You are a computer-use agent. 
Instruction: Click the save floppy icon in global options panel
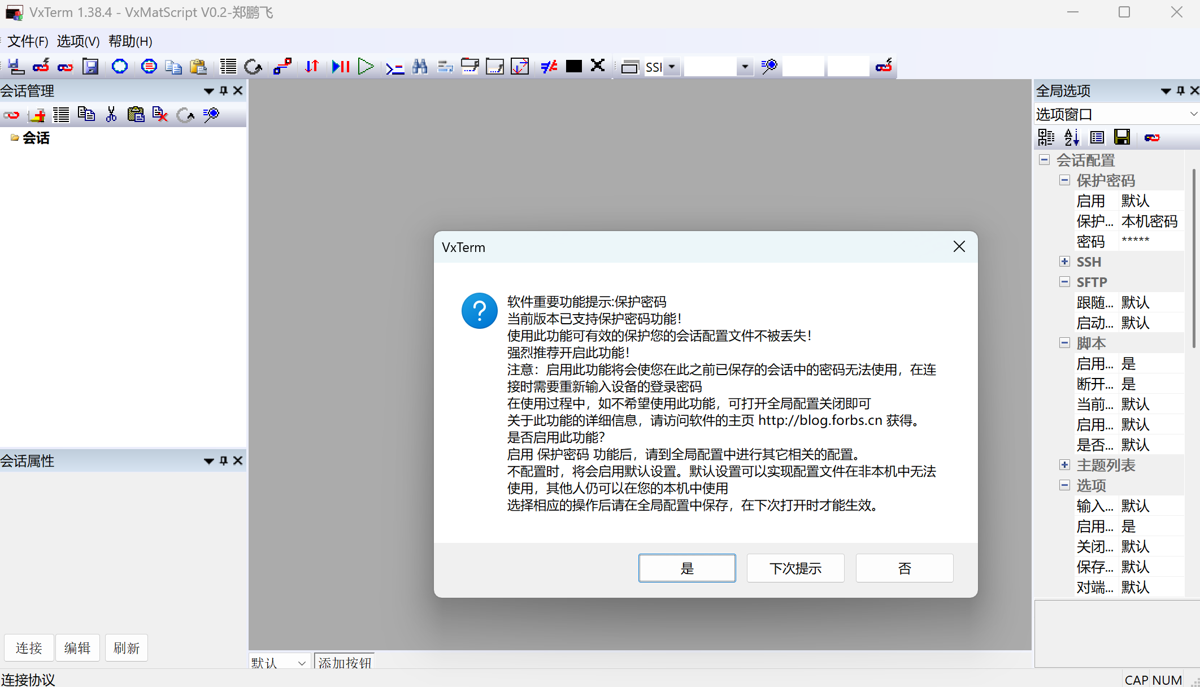pyautogui.click(x=1122, y=137)
